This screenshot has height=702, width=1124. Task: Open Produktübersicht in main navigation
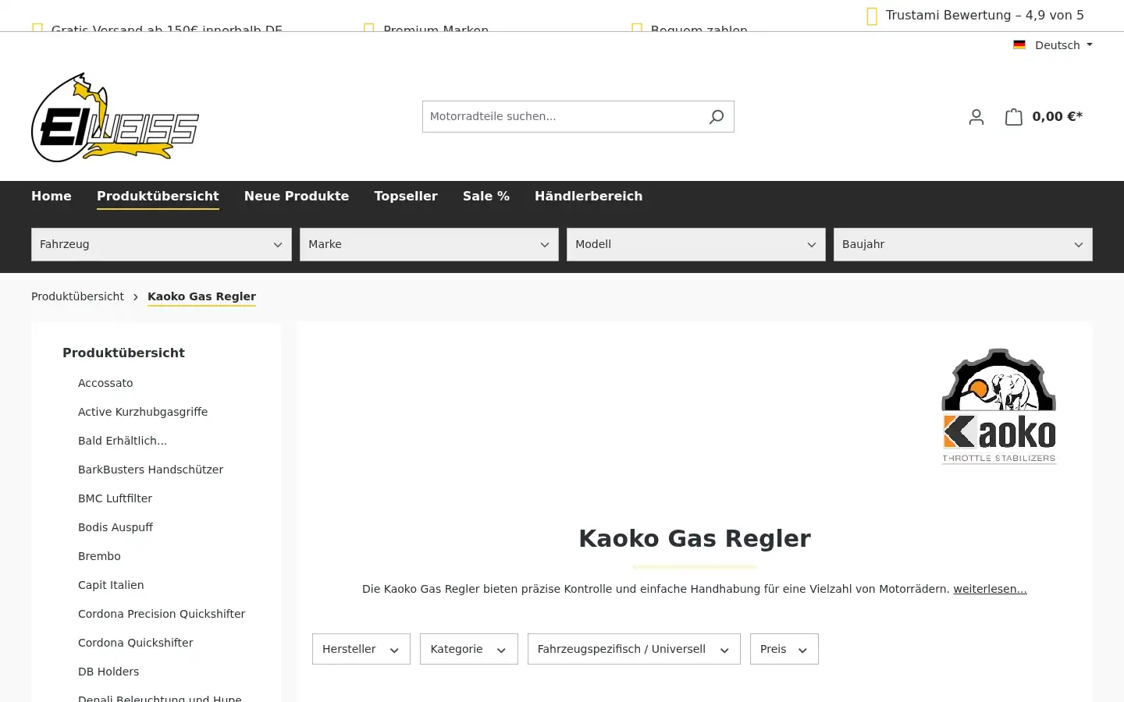click(158, 197)
